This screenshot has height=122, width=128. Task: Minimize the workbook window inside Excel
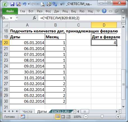pyautogui.click(x=110, y=11)
